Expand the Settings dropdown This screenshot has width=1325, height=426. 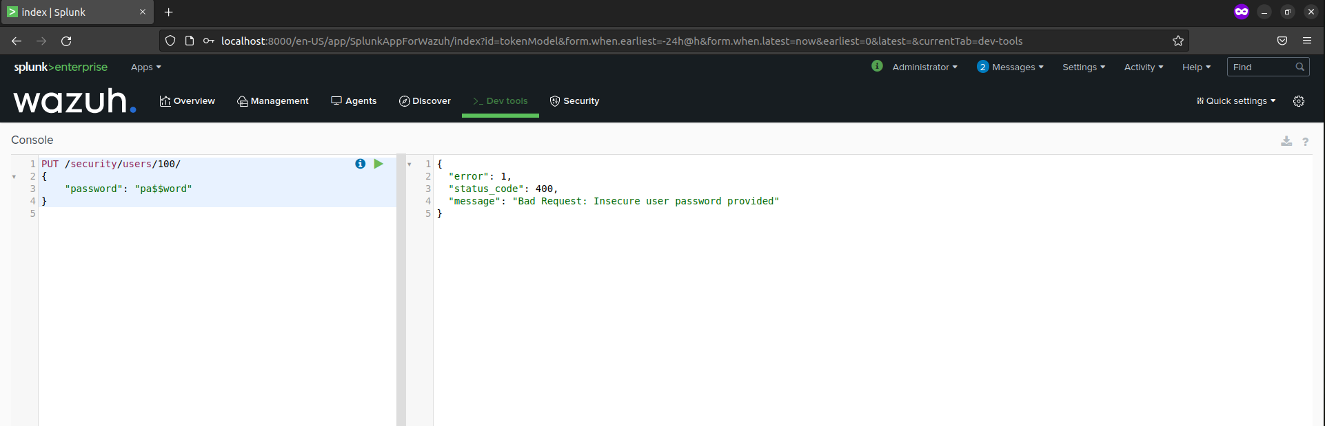click(1084, 67)
